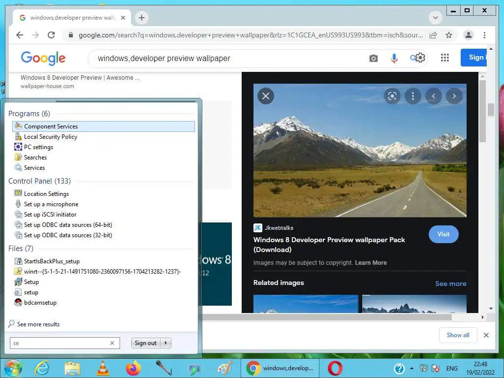The height and width of the screenshot is (378, 504).
Task: Click the Google logo
Action: pyautogui.click(x=43, y=58)
